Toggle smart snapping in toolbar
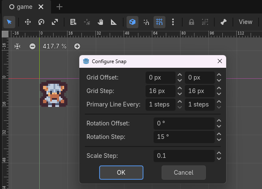The width and height of the screenshot is (262, 189). (146, 22)
